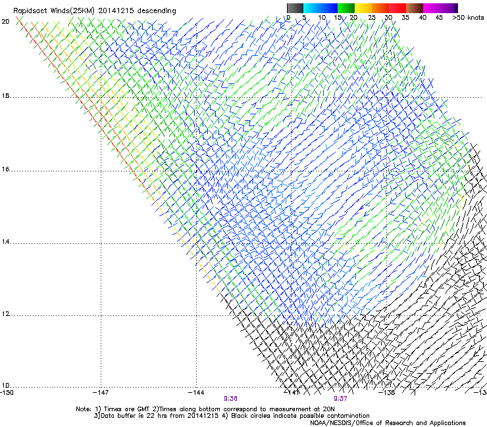Screen dimensions: 487x427
Task: Click the longitude label -147
Action: point(101,393)
